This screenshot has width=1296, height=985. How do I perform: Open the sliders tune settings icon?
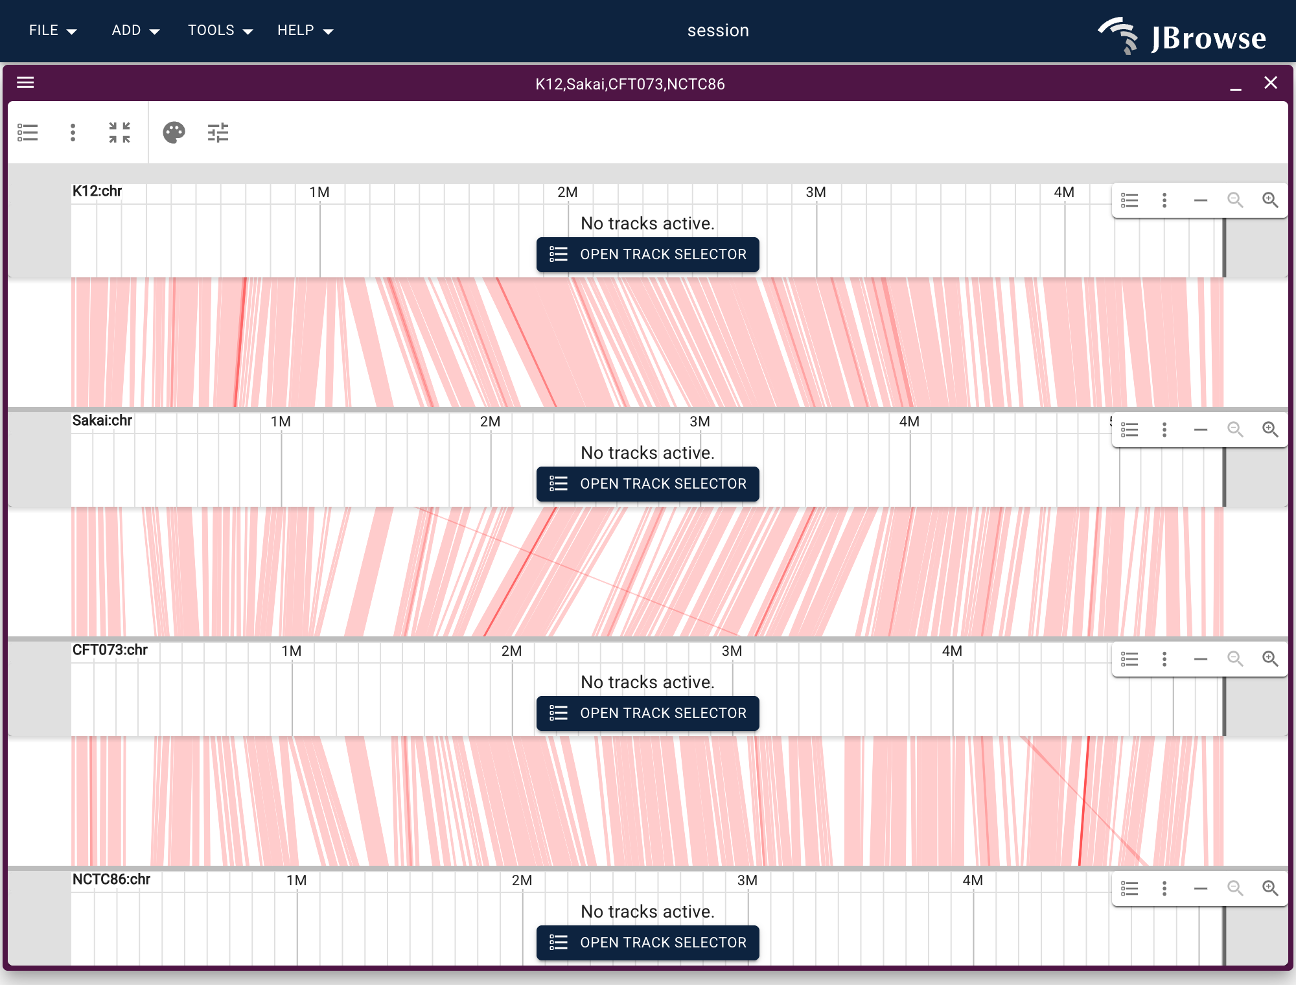coord(218,132)
